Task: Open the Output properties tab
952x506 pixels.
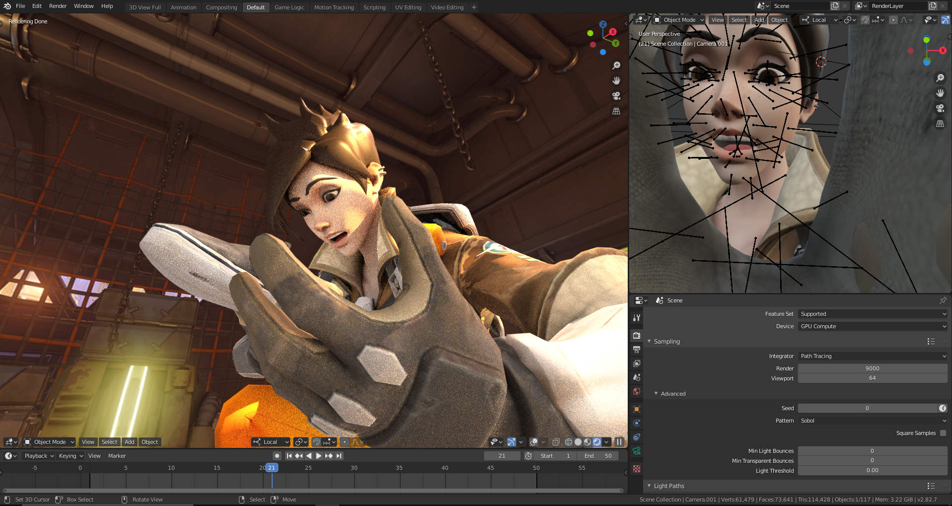Action: pyautogui.click(x=637, y=350)
